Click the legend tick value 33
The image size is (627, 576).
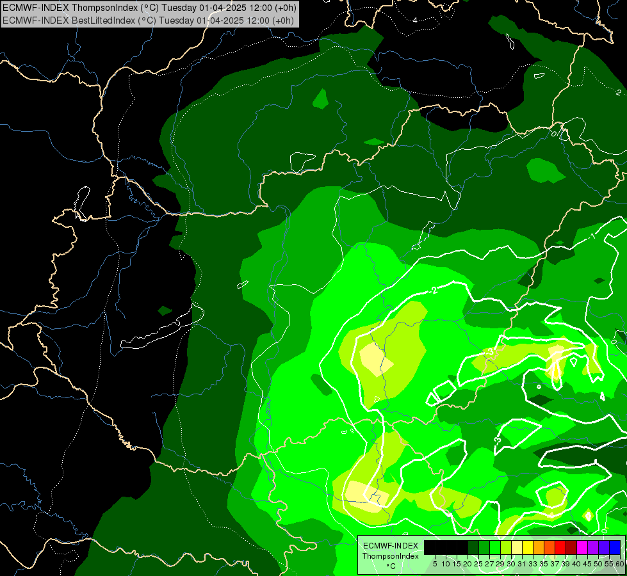[533, 564]
